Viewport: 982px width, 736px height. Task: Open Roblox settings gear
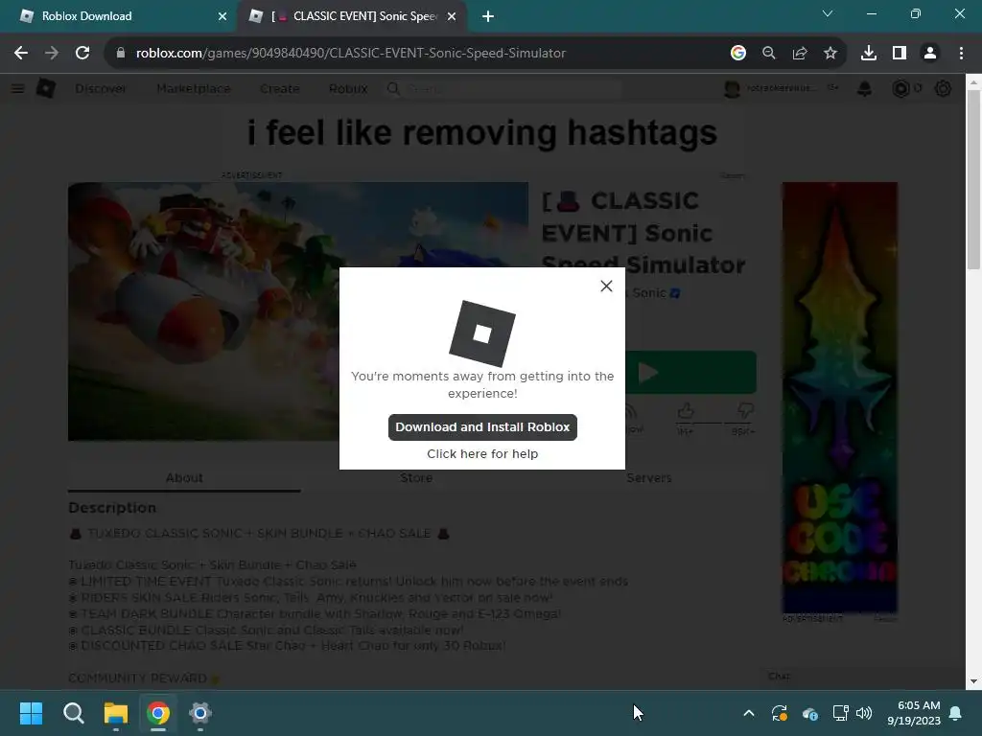tap(943, 89)
